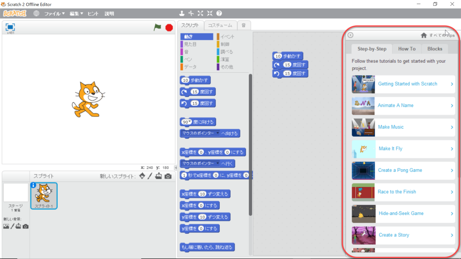Click the Block help question mark icon
461x259 pixels.
pos(219,13)
